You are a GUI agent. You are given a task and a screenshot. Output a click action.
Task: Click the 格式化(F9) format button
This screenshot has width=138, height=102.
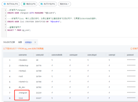tap(29, 4)
